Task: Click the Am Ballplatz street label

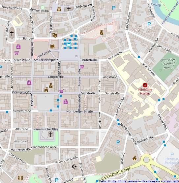Action: pyautogui.click(x=100, y=121)
